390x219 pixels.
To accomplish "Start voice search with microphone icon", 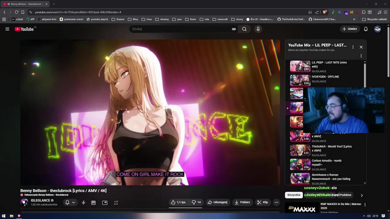I will pos(258,29).
